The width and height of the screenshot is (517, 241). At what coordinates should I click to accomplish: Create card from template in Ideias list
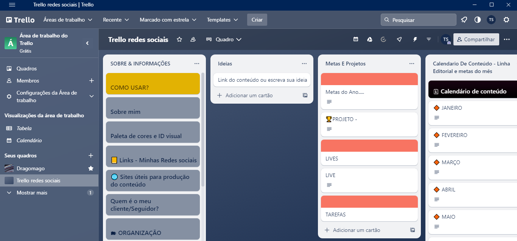[305, 95]
